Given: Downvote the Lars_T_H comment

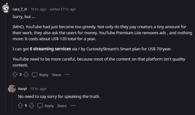Looking at the screenshot, I should [x=26, y=74].
